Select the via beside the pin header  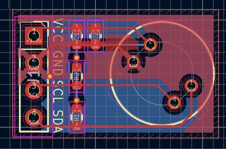click(x=50, y=76)
